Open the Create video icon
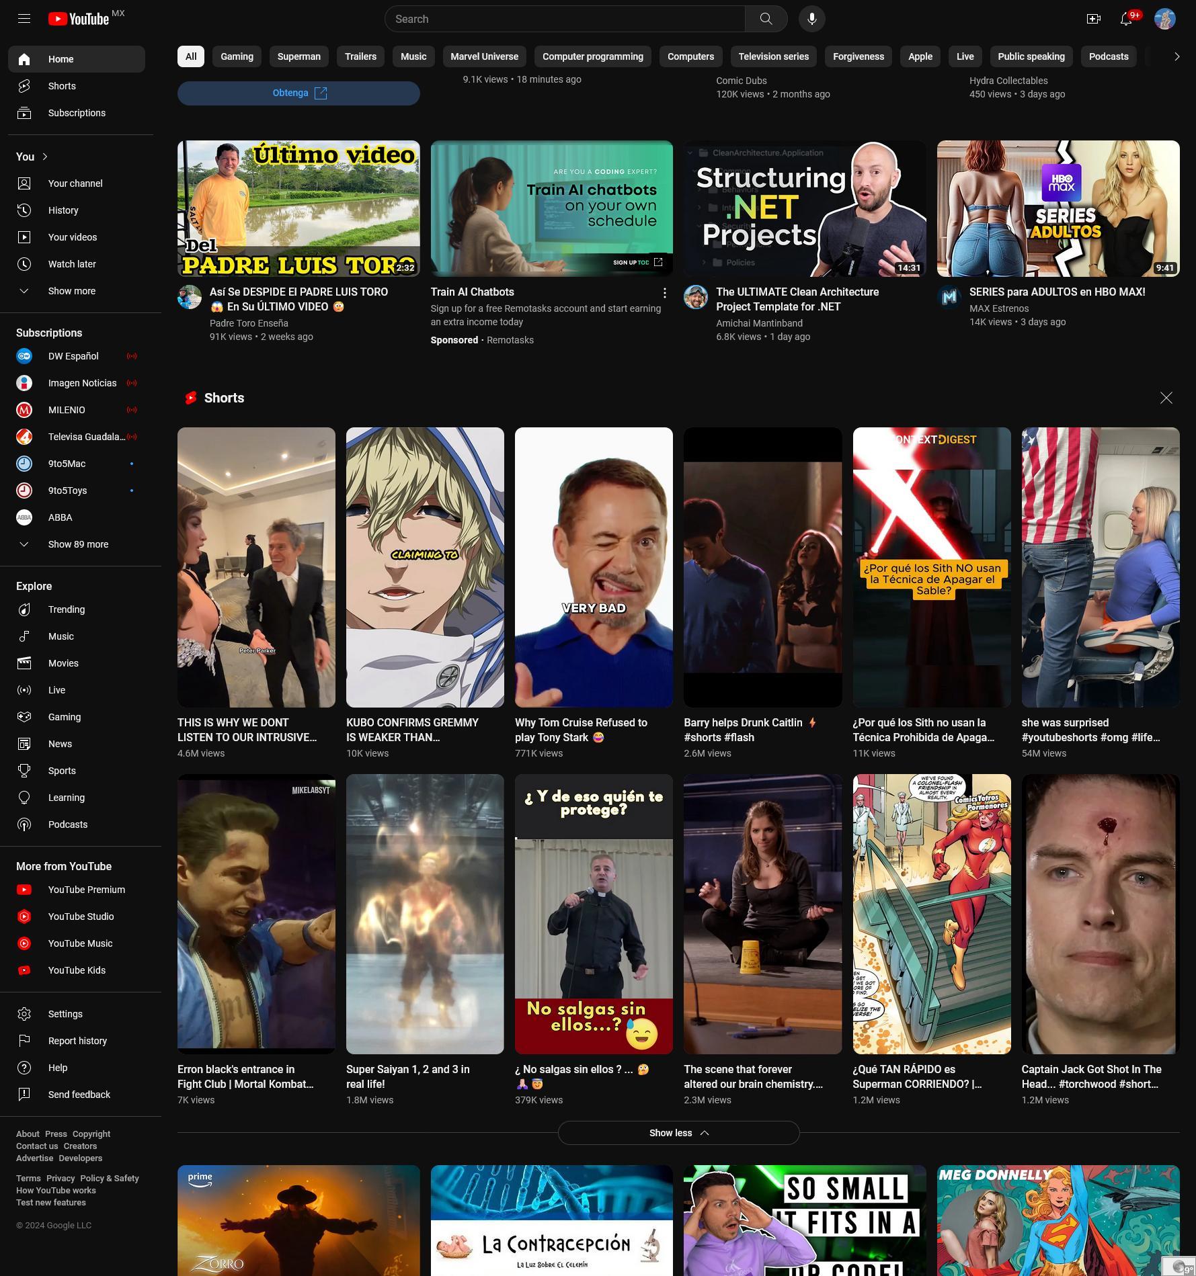 [x=1093, y=19]
